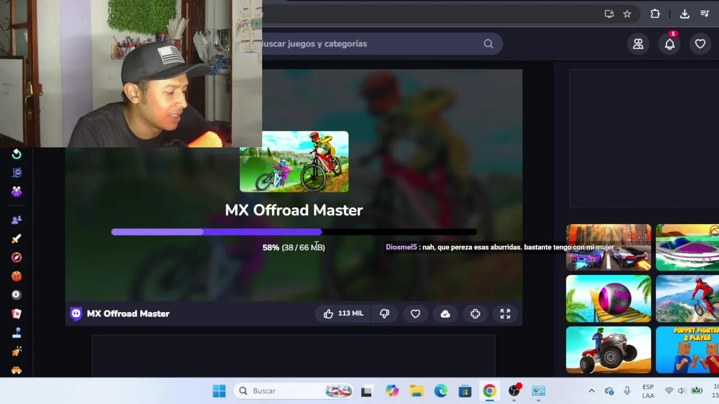The height and width of the screenshot is (404, 719).
Task: Open Wi-Fi network icon in tray
Action: point(669,391)
